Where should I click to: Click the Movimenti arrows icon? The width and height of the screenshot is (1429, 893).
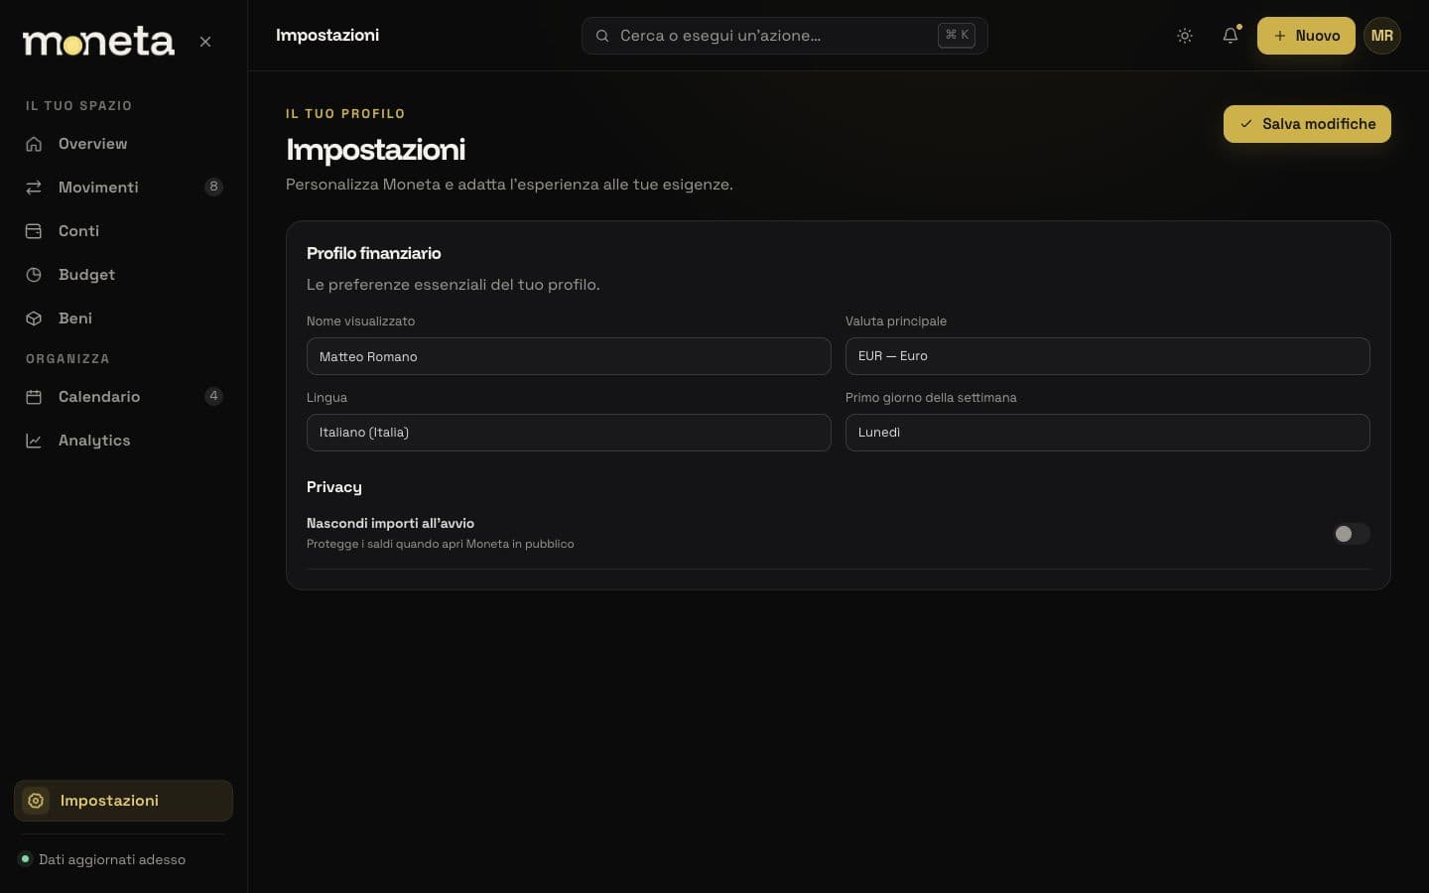pos(34,188)
